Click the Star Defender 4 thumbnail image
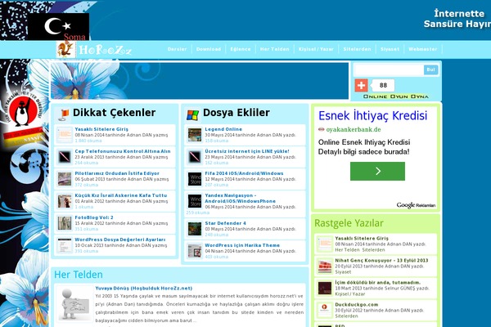The height and width of the screenshot is (327, 491). 194,226
